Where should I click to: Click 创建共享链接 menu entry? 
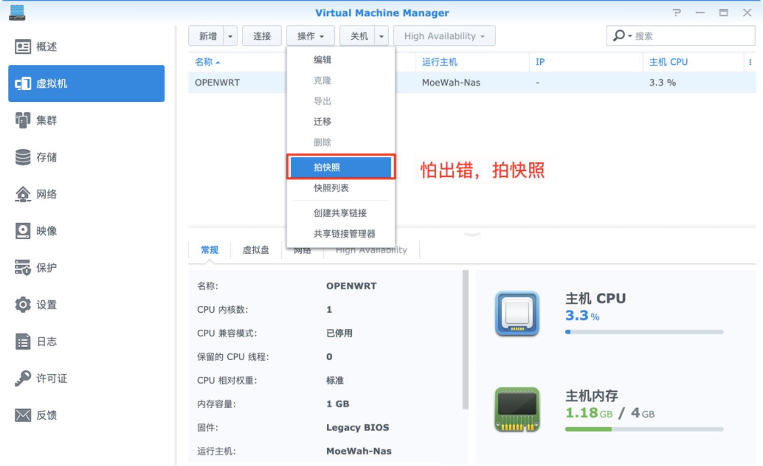click(x=340, y=213)
